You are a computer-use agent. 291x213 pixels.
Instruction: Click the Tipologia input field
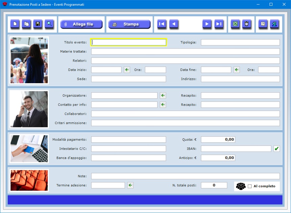[240, 42]
